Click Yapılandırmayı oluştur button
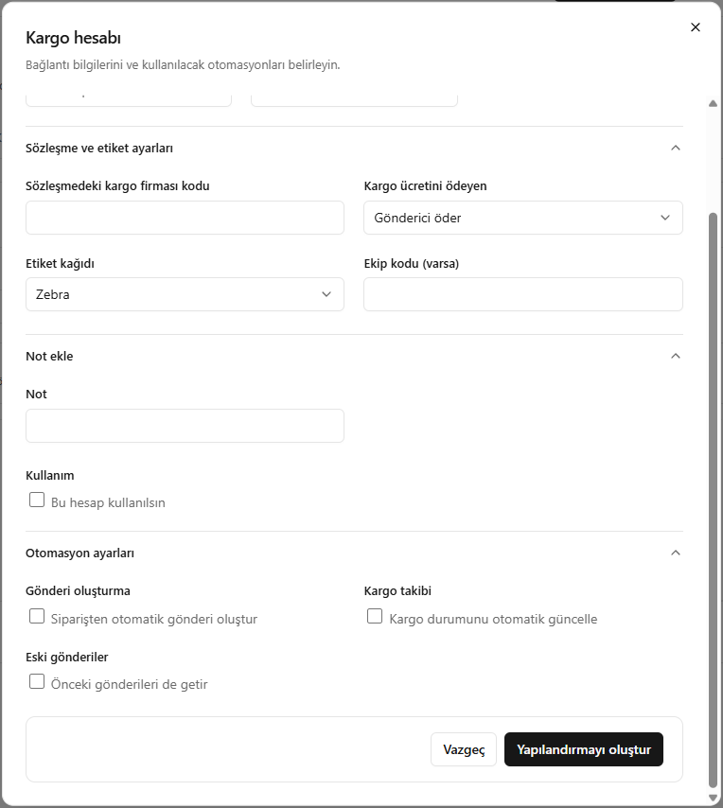723x808 pixels. click(x=584, y=749)
